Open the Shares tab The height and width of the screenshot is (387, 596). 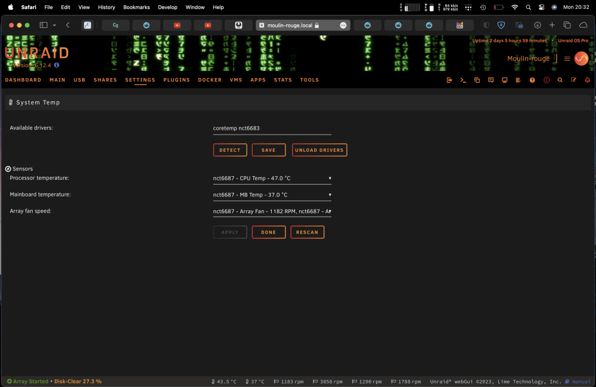point(105,80)
